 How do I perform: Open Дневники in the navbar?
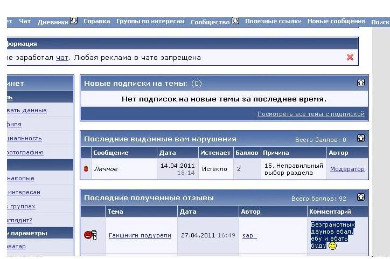point(53,22)
